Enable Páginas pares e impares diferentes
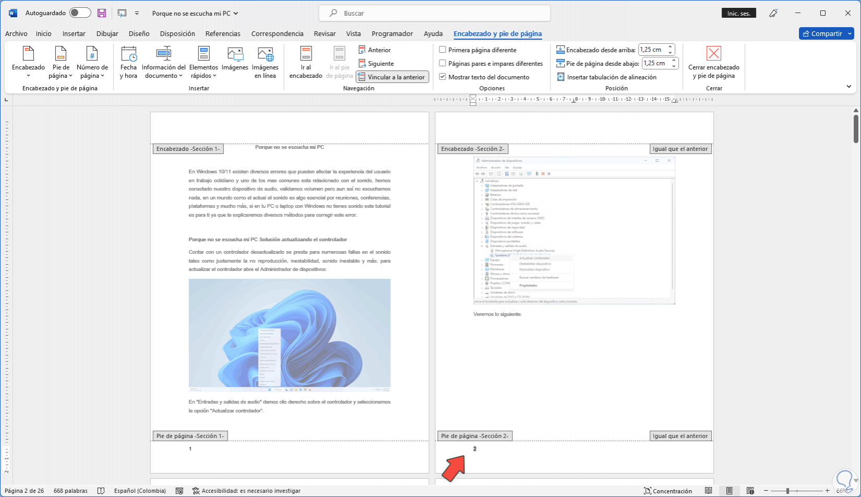 (x=443, y=64)
